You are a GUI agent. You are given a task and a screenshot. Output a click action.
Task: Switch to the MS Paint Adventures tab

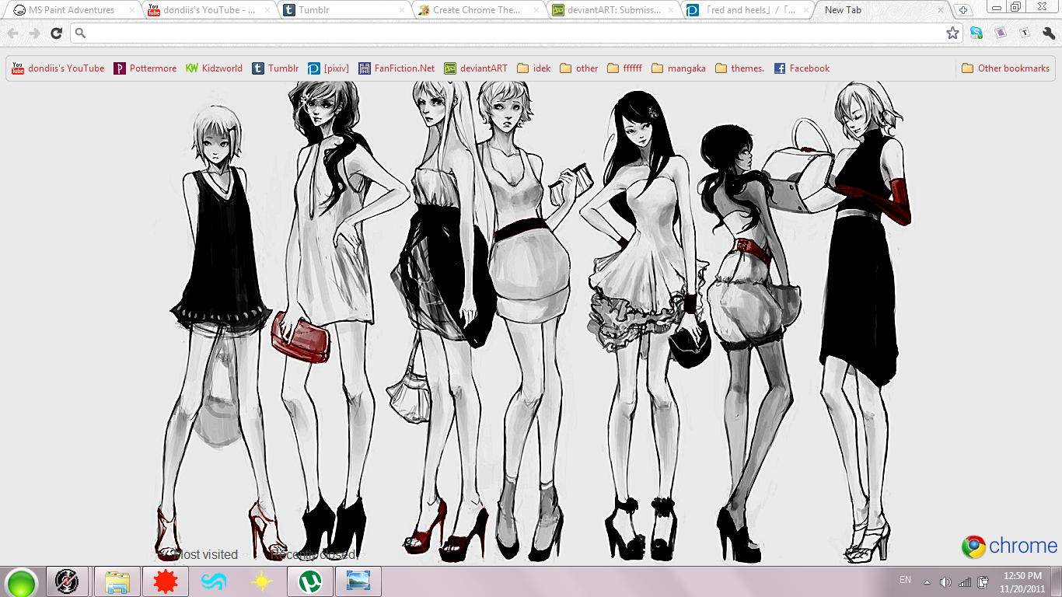(x=72, y=10)
